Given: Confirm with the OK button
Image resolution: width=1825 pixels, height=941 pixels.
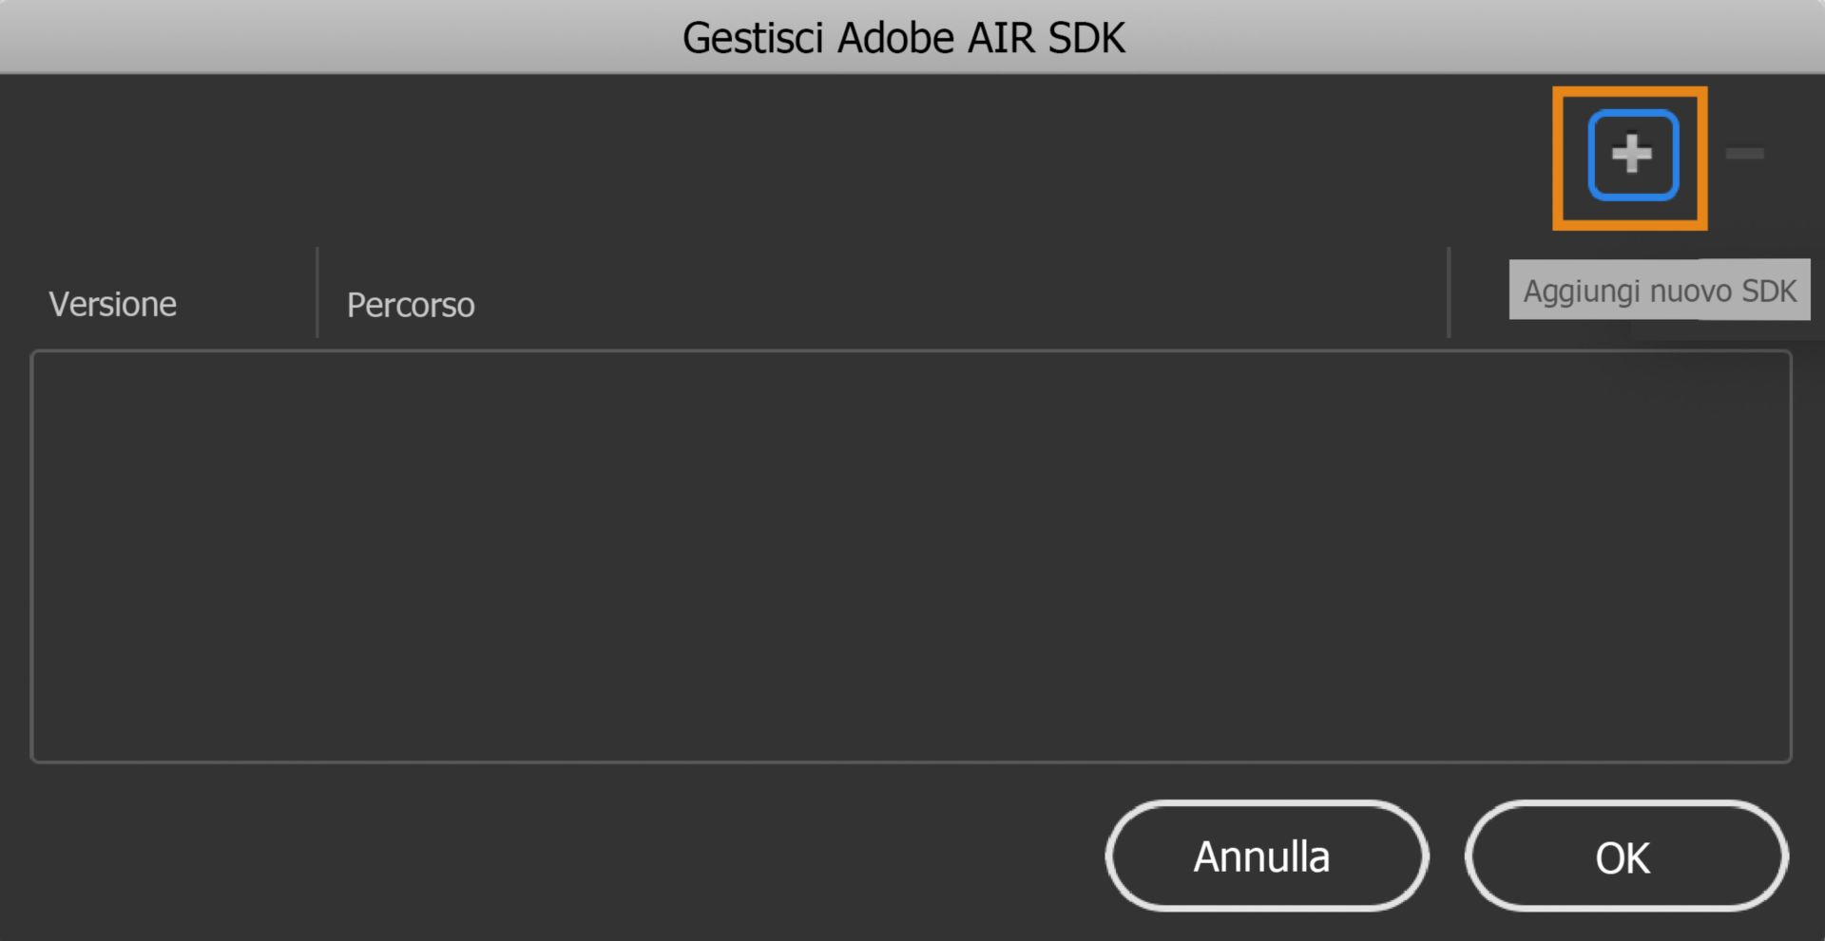Looking at the screenshot, I should (x=1624, y=856).
